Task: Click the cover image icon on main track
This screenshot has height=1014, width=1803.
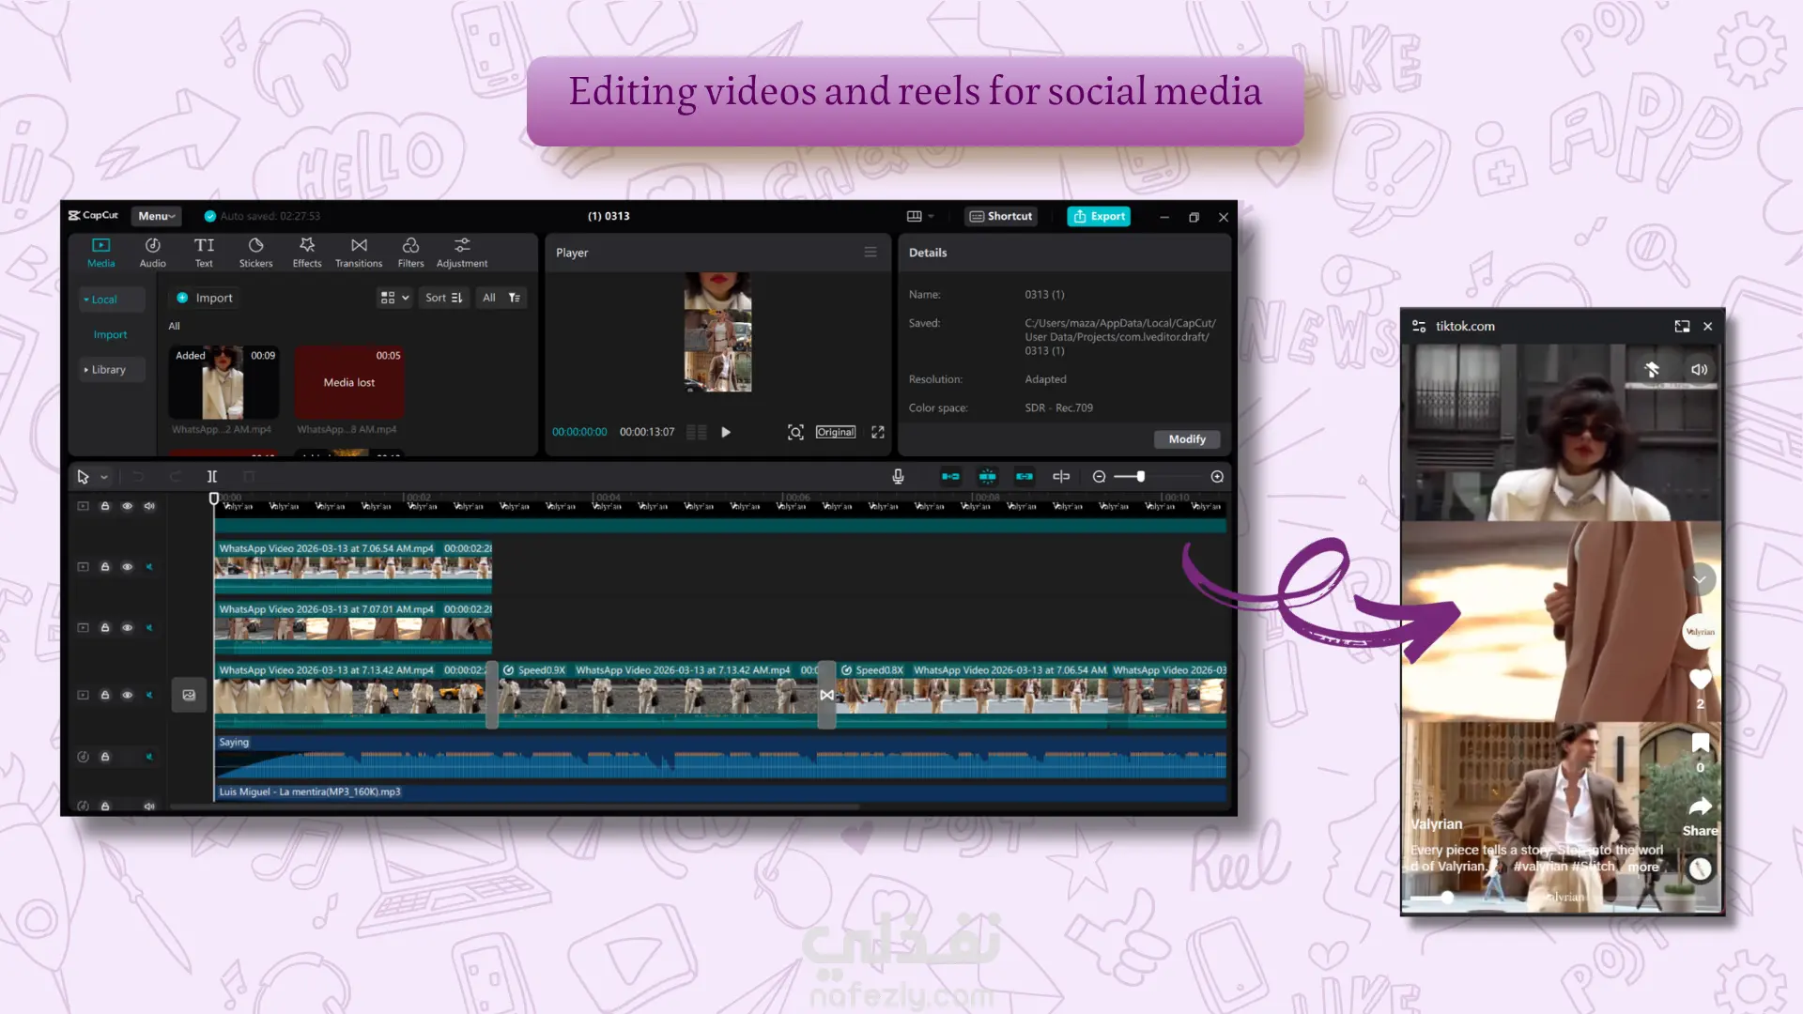Action: [189, 696]
